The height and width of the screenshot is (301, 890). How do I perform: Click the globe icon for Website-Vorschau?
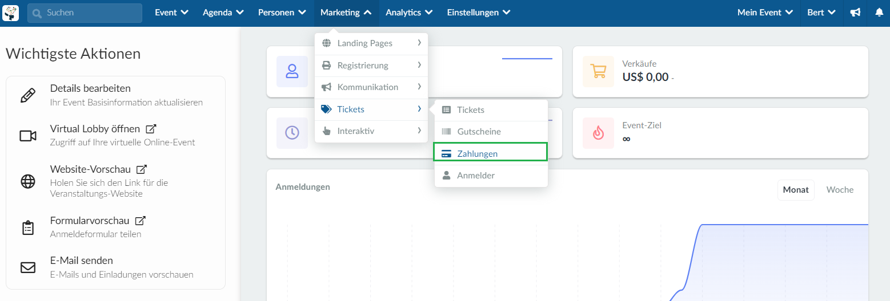pos(27,181)
